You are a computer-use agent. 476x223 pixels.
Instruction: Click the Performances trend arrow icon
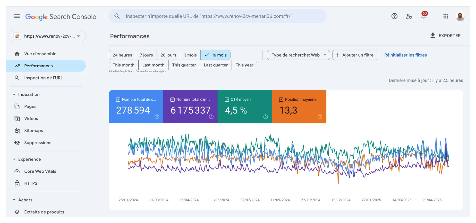click(17, 66)
